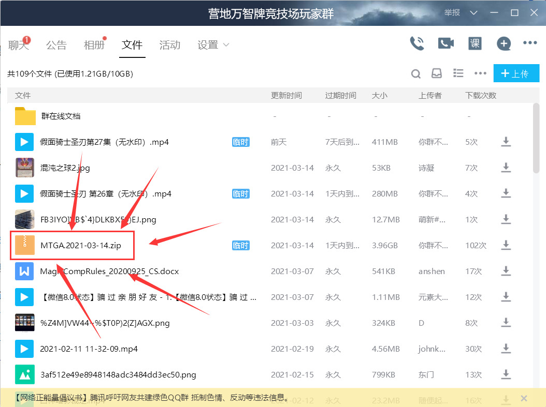Screen dimensions: 546x407
Task: Click the 上传 upload button
Action: tap(516, 73)
